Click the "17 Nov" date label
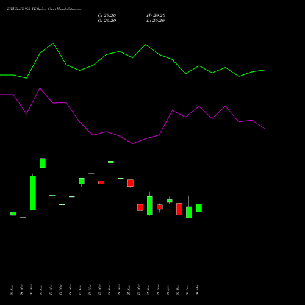 click(x=80, y=290)
